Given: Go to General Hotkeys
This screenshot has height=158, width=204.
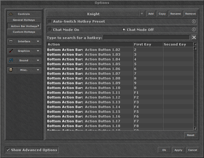Looking at the screenshot, I should (24, 20).
